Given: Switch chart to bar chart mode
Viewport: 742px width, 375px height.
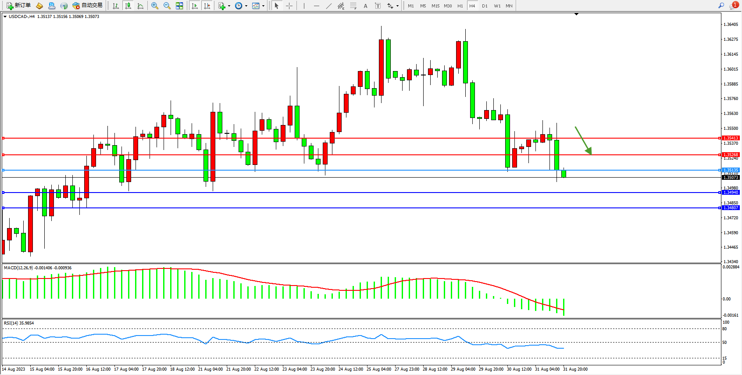Looking at the screenshot, I should point(116,6).
